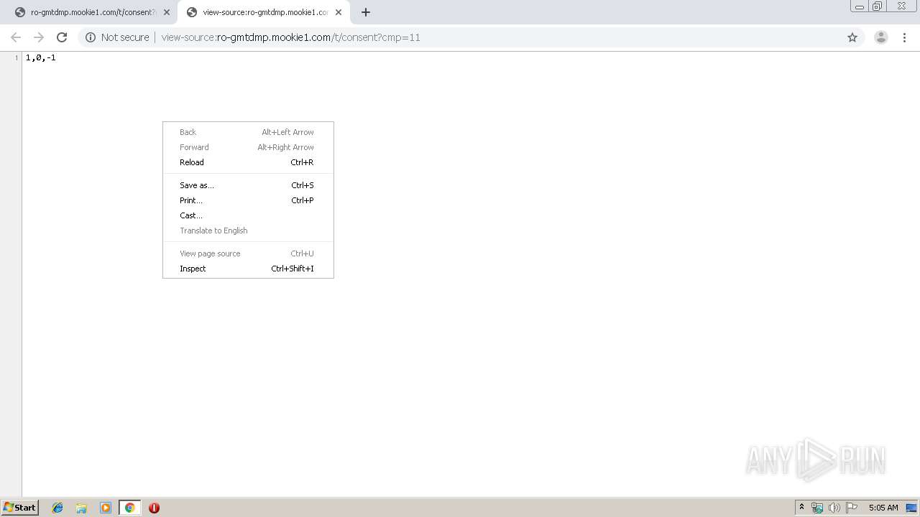Open the network tray icon

pyautogui.click(x=817, y=508)
